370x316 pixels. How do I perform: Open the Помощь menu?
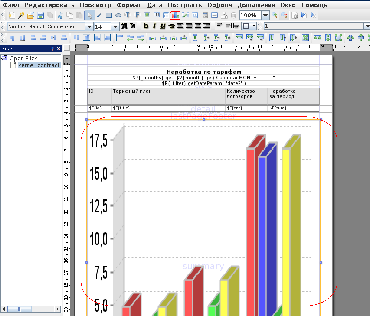point(314,5)
